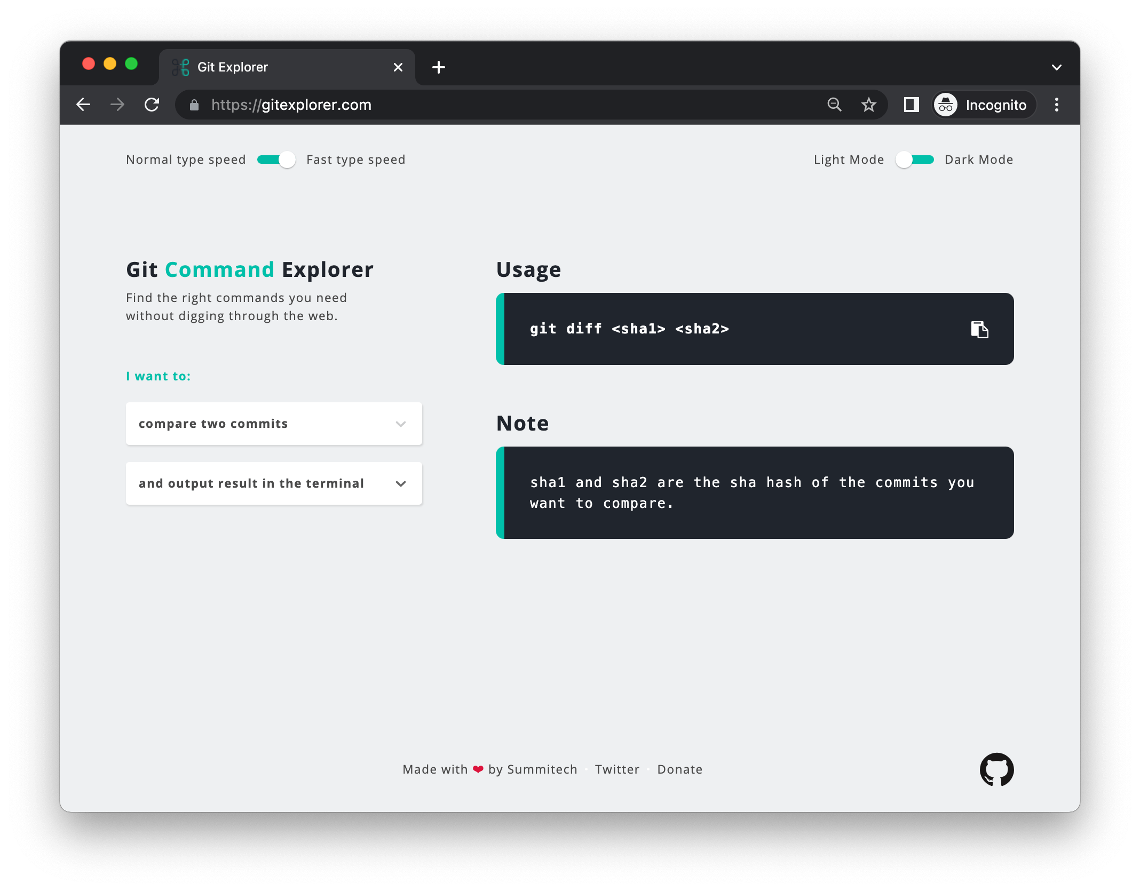Click the zoom magnifier in the address bar
This screenshot has height=891, width=1140.
834,105
